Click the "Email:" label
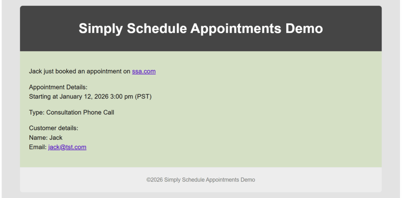402x198 pixels. (38, 147)
